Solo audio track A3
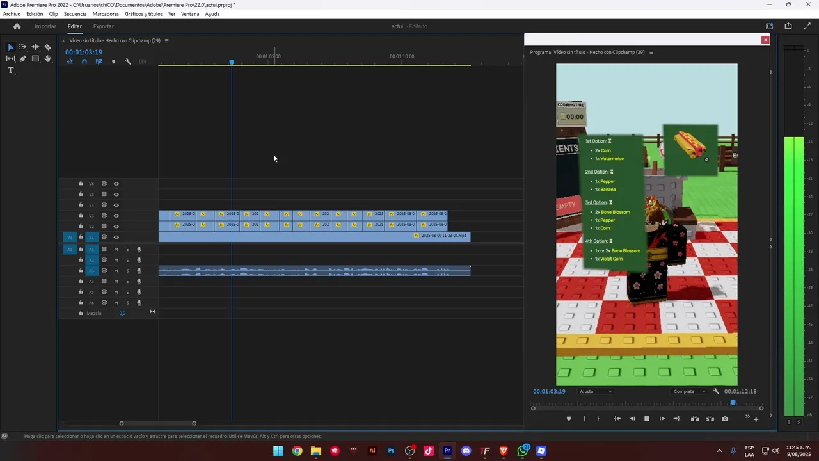Image resolution: width=819 pixels, height=461 pixels. (127, 271)
